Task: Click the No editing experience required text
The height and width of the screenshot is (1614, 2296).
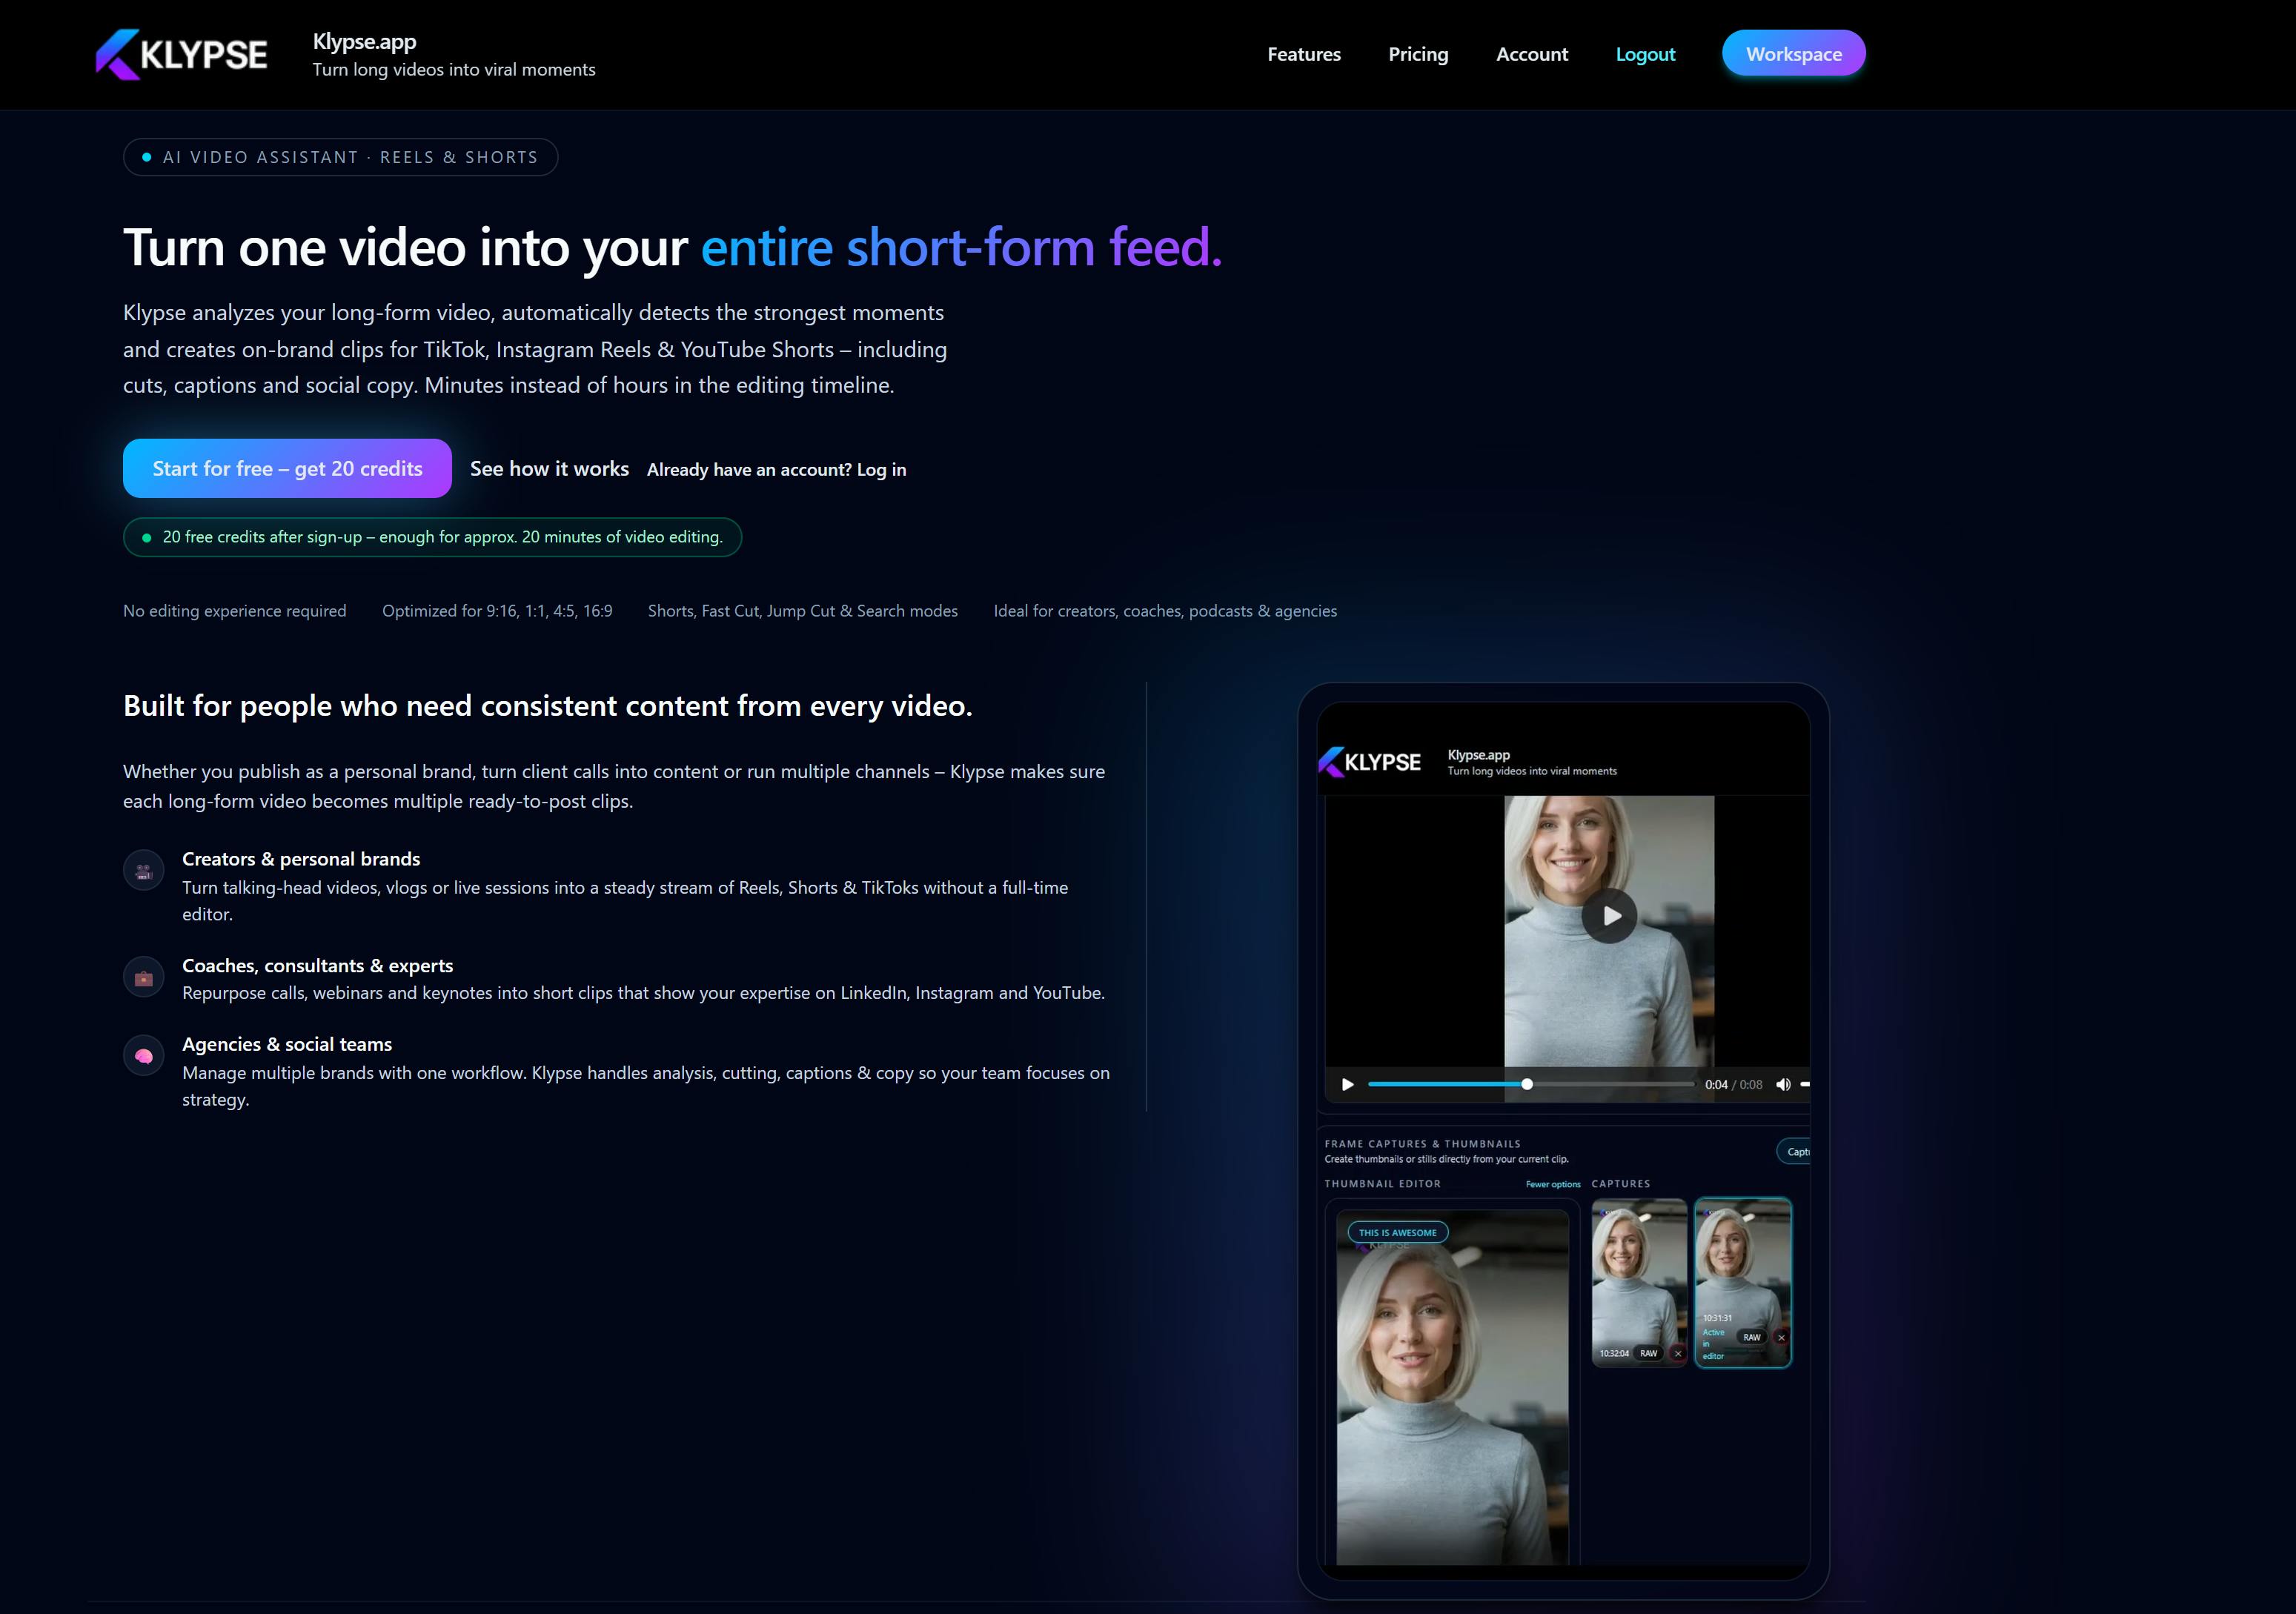Action: pos(234,611)
